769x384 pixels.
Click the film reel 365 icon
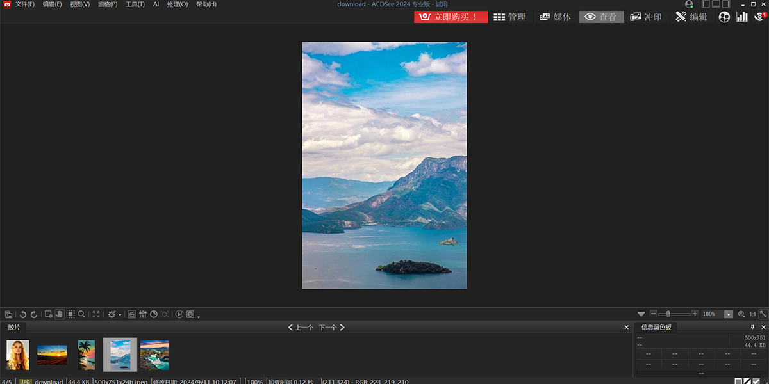[724, 17]
